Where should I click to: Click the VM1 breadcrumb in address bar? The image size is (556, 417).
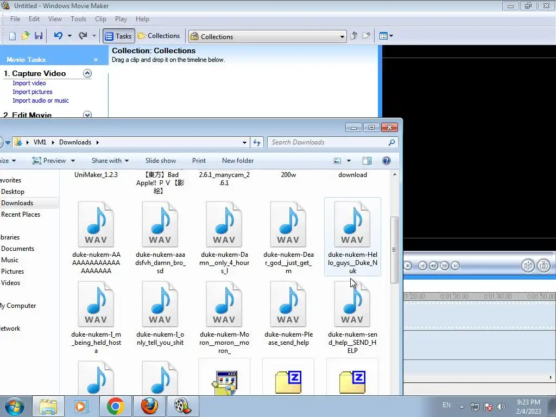pyautogui.click(x=40, y=142)
